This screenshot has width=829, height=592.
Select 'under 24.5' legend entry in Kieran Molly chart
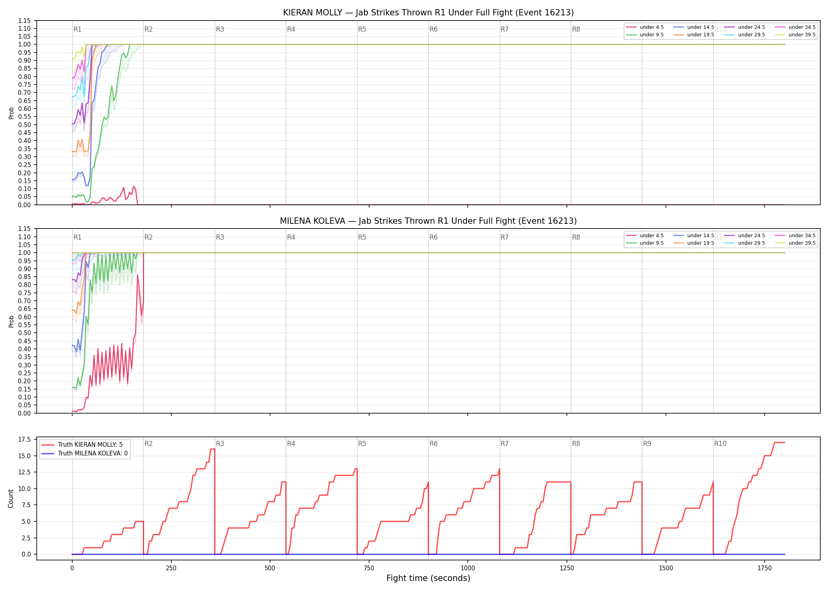click(x=745, y=27)
